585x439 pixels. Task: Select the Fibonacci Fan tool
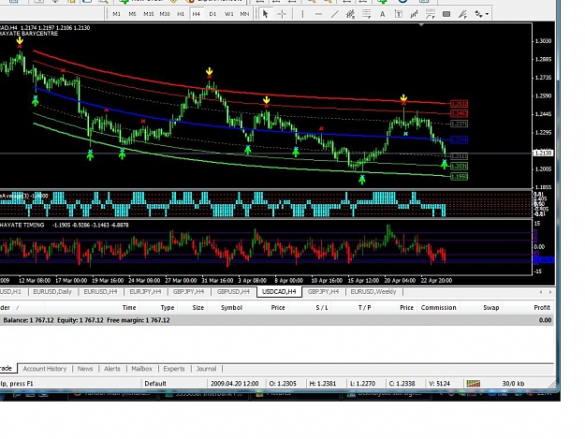pos(431,14)
